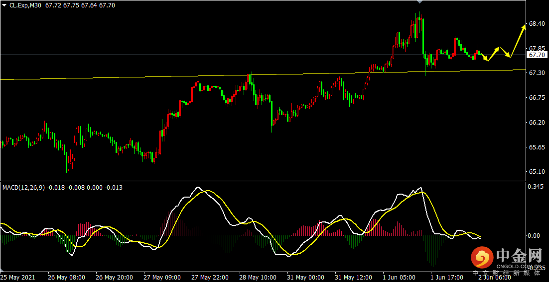This screenshot has height=282, width=549.
Task: Click the small triangle before CL.Exp,M30
Action: coord(4,5)
